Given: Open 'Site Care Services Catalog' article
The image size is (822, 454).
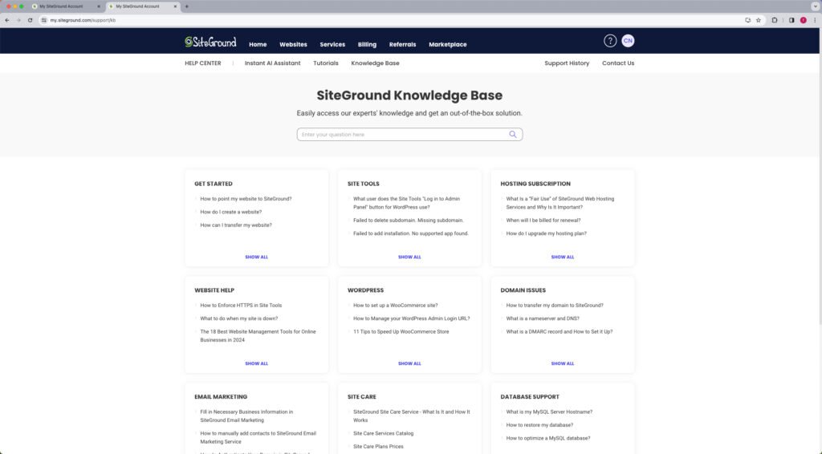Looking at the screenshot, I should [383, 434].
